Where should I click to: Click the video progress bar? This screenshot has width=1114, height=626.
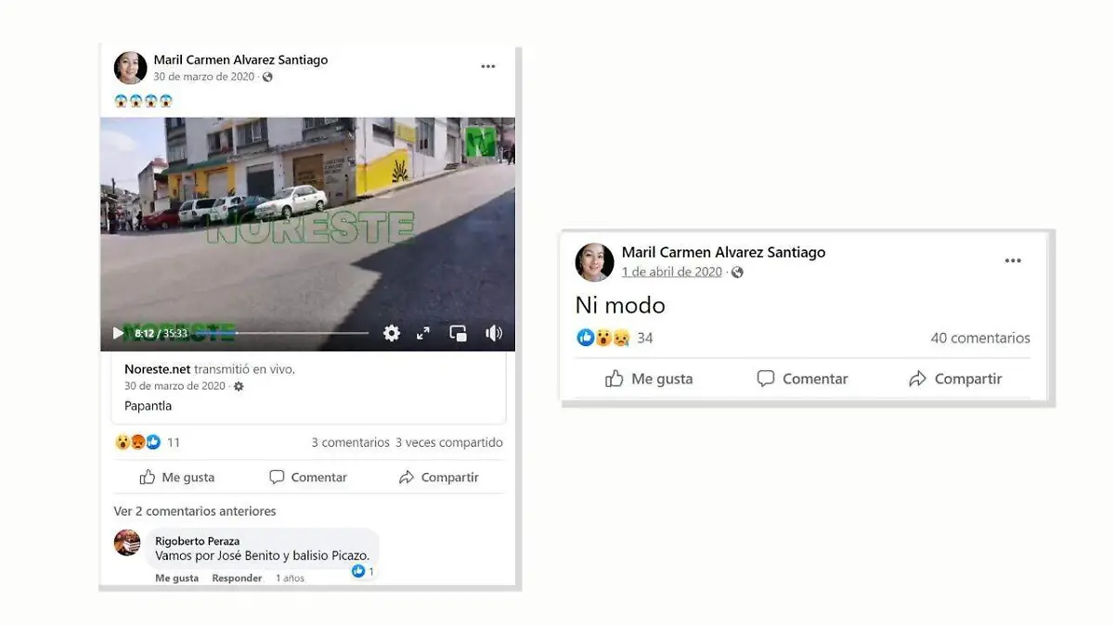pyautogui.click(x=281, y=333)
